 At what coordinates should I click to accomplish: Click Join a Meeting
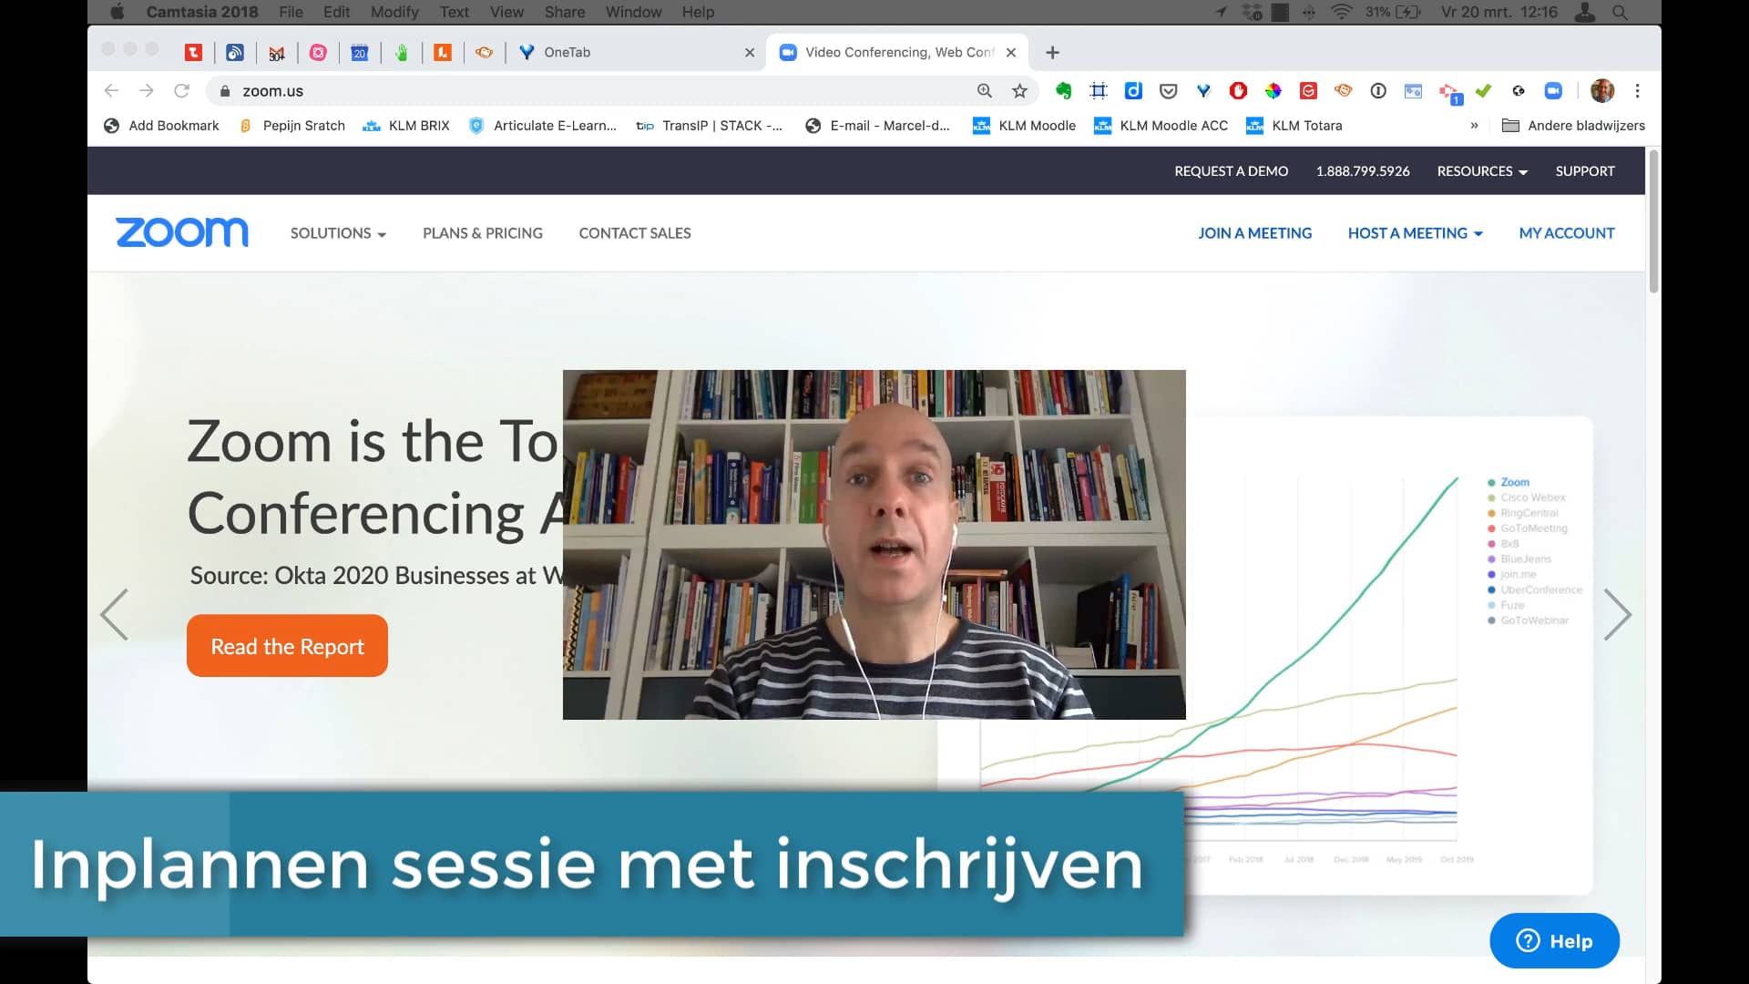[1254, 233]
